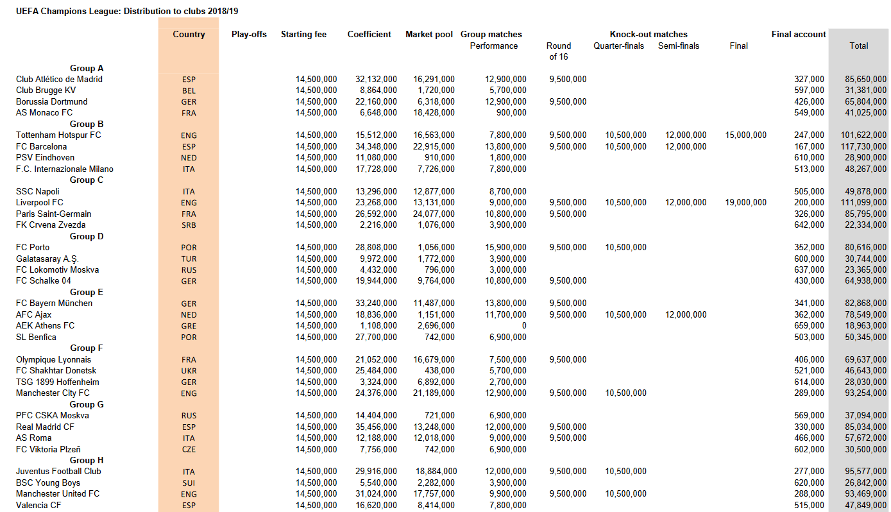
Task: Click the 'Real Madrid CF' cell
Action: point(45,427)
